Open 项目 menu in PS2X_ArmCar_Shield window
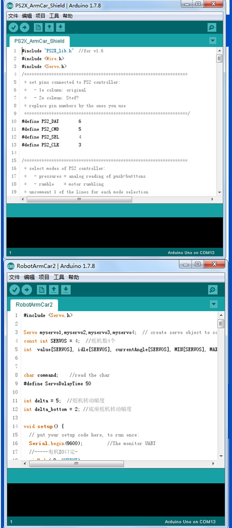 41,16
